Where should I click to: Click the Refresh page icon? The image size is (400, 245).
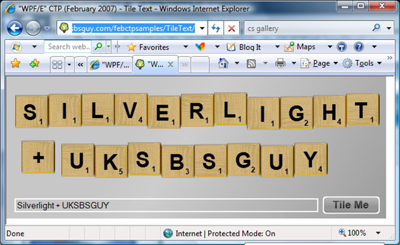coord(216,28)
